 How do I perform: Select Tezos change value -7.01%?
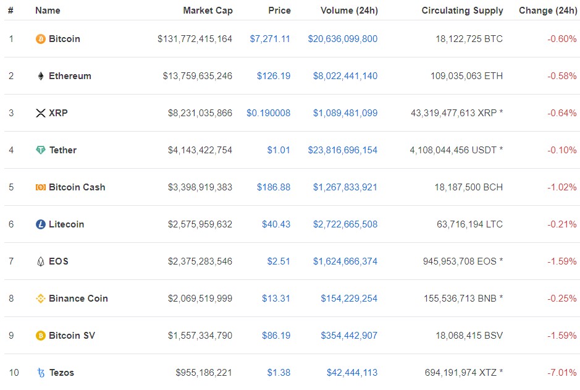click(562, 373)
